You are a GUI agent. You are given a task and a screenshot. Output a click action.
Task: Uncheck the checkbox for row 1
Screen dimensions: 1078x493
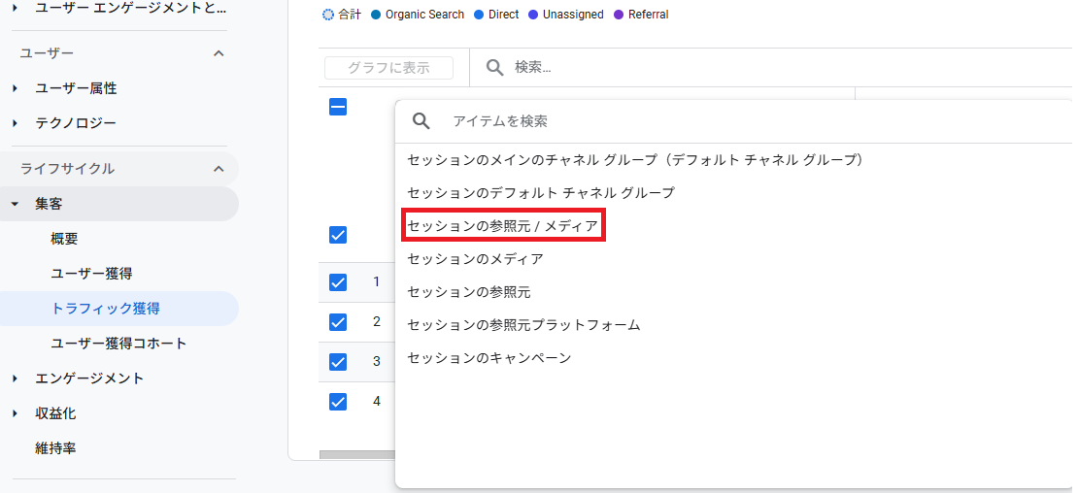(338, 282)
